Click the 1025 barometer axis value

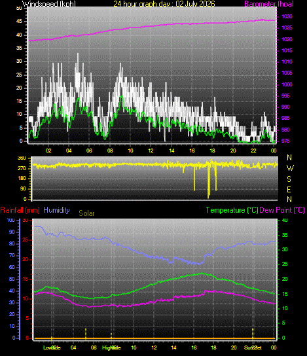point(287,27)
